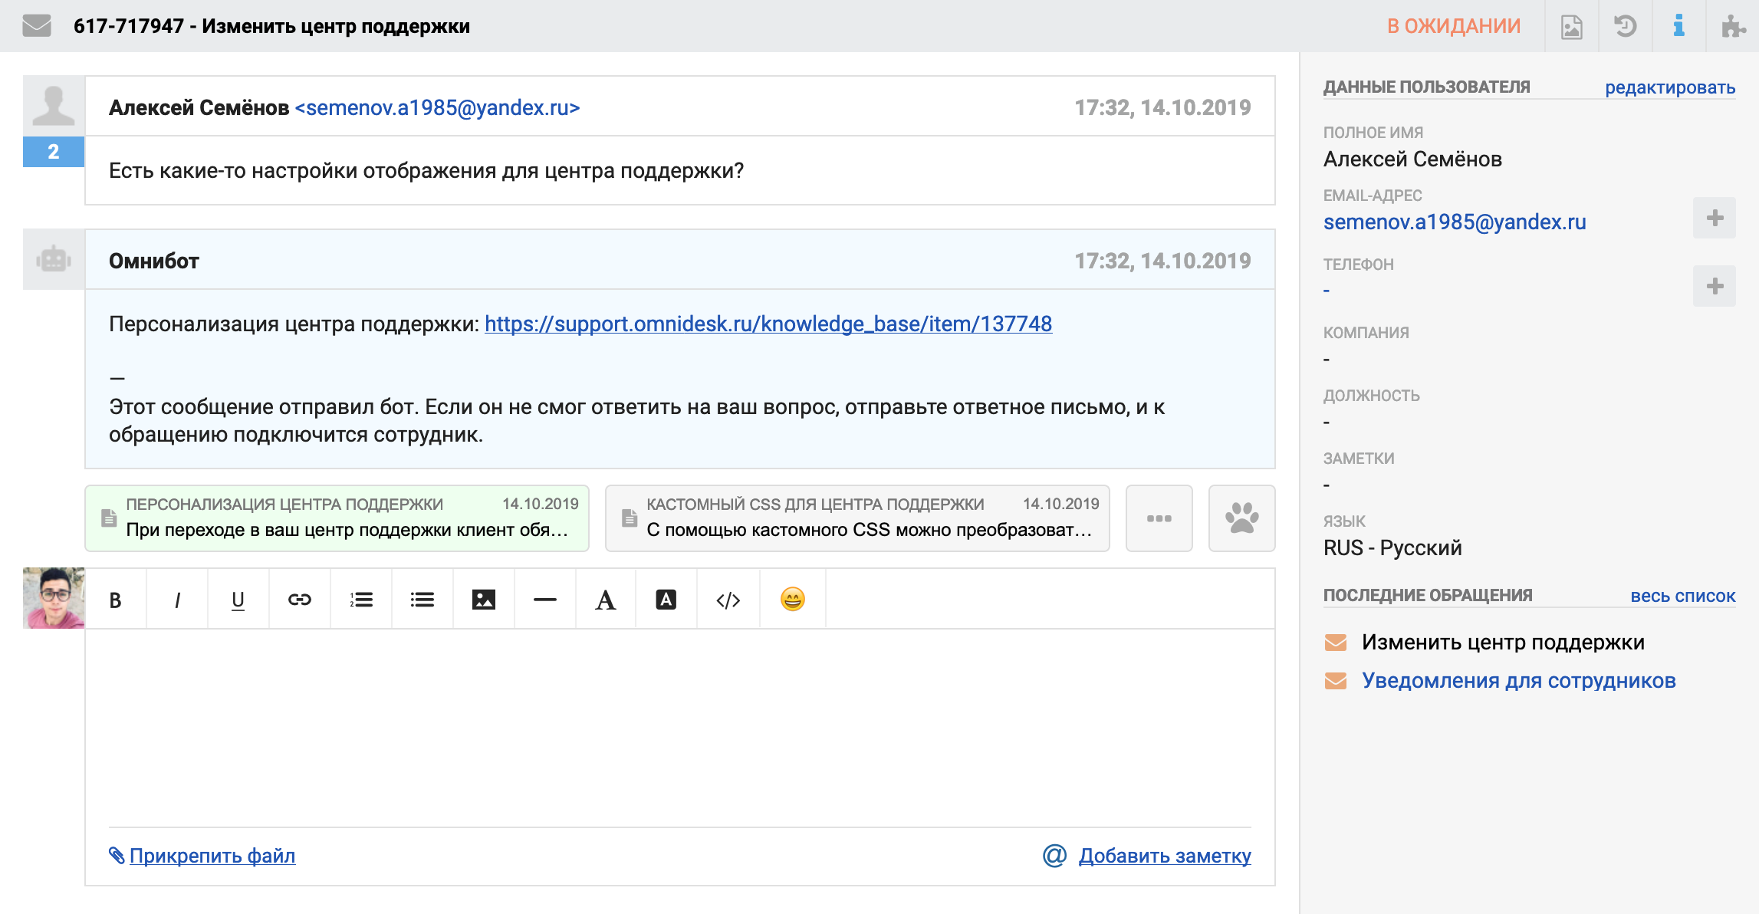Open the text color tool
1759x914 pixels.
click(606, 600)
